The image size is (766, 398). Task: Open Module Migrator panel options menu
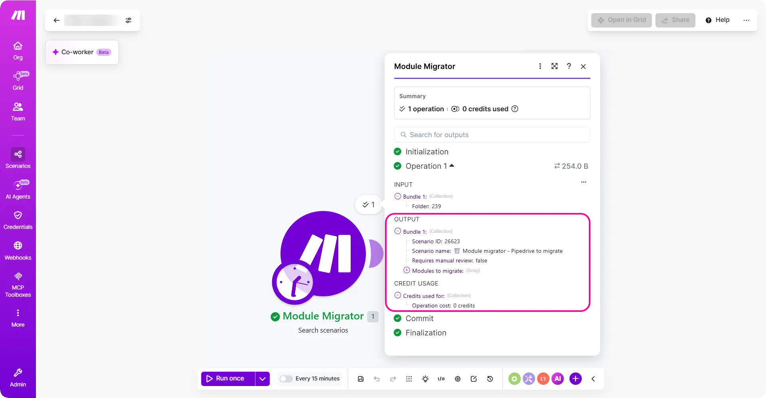[x=540, y=66]
